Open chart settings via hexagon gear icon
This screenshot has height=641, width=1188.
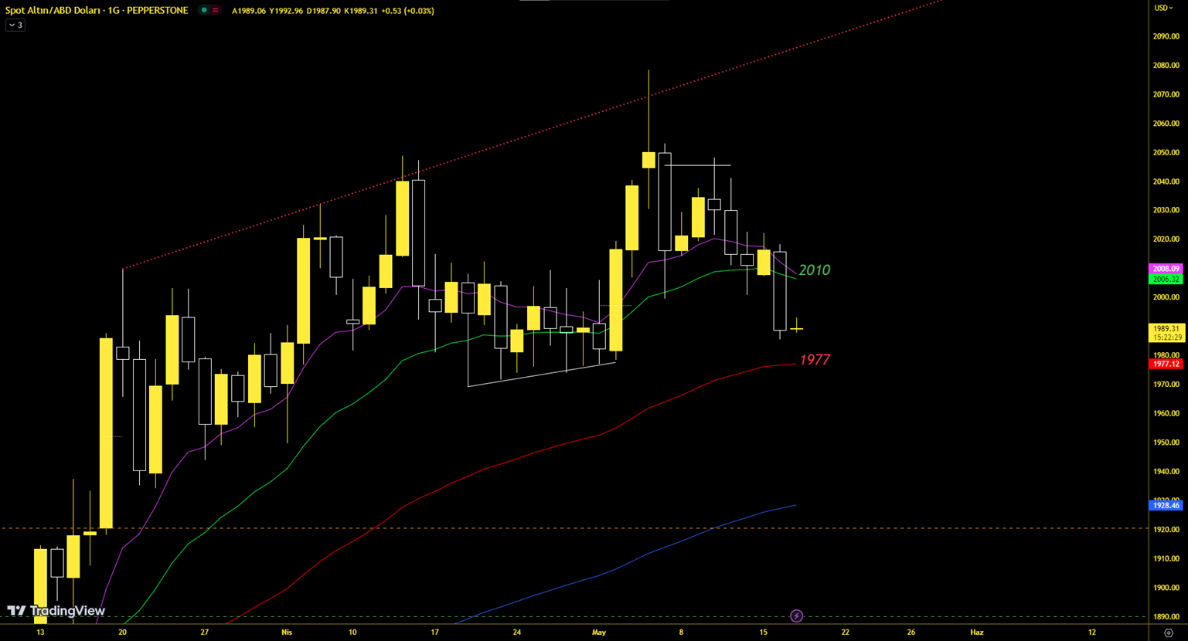[1168, 633]
